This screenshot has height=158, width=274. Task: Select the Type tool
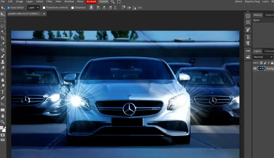coord(3,92)
